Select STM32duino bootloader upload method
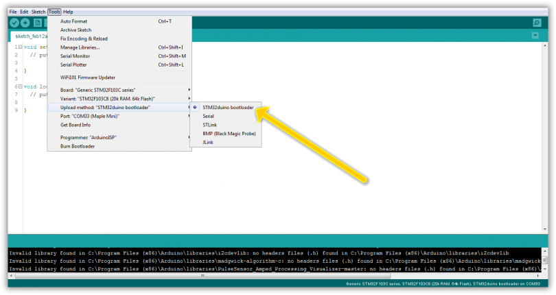Screen dimensions: 556x295 click(x=228, y=108)
